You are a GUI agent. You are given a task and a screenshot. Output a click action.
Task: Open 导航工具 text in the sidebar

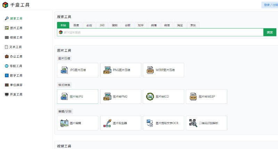(x=16, y=66)
